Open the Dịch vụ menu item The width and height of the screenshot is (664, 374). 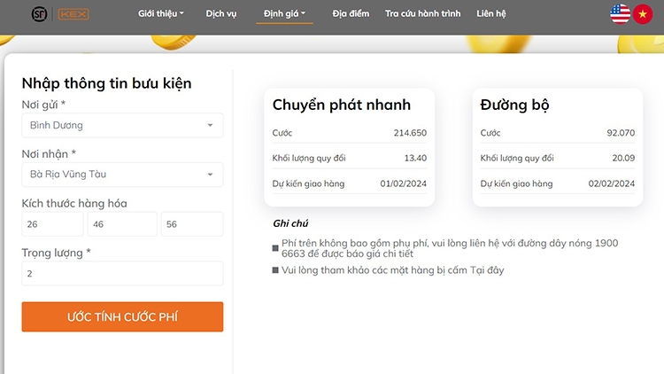click(220, 14)
